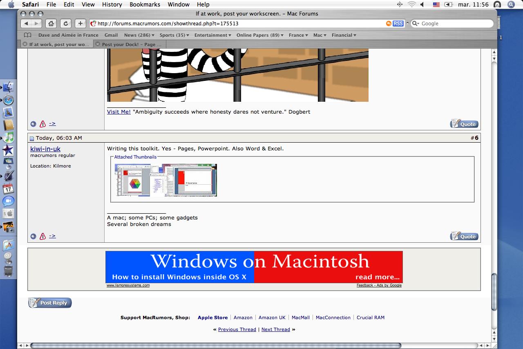Add a bookmark with the plus button
This screenshot has width=523, height=349.
(80, 23)
